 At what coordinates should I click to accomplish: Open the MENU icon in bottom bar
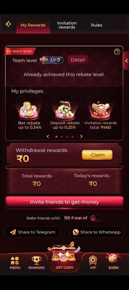click(x=15, y=261)
